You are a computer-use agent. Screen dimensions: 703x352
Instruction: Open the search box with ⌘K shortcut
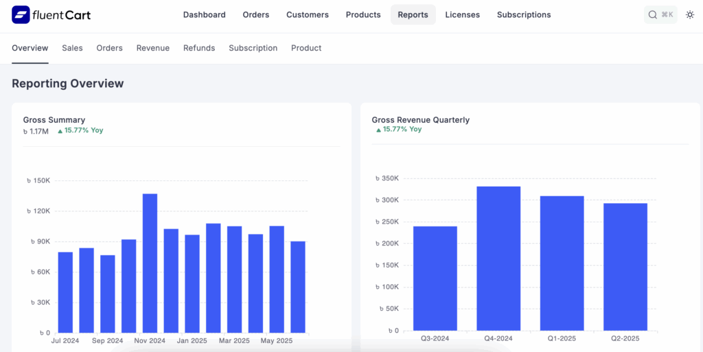pos(660,14)
